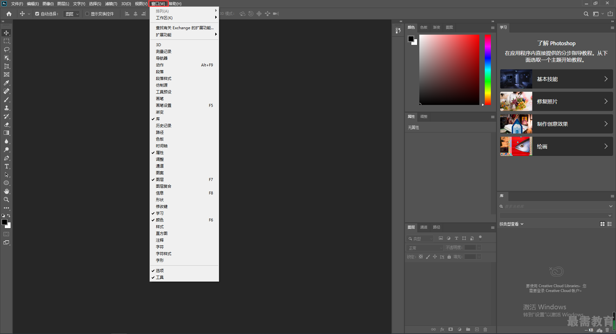Uncheck 选项 bar in Window menu
The image size is (616, 334).
184,271
